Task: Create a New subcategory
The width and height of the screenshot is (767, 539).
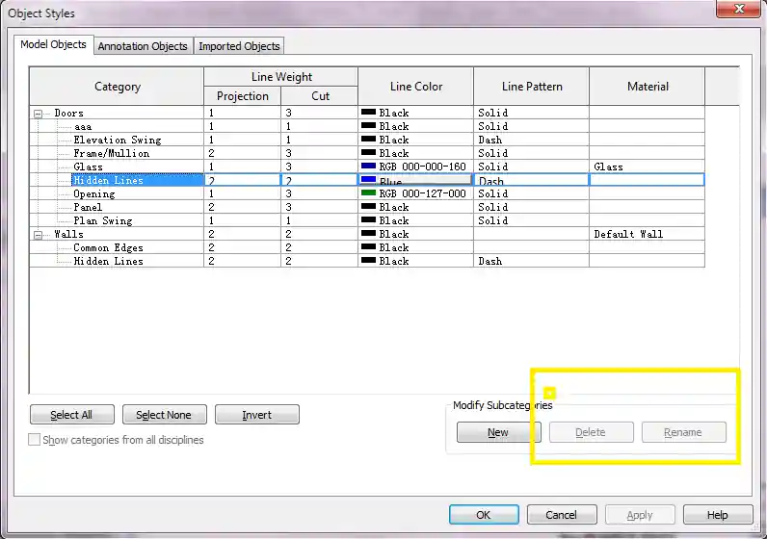Action: coord(498,432)
